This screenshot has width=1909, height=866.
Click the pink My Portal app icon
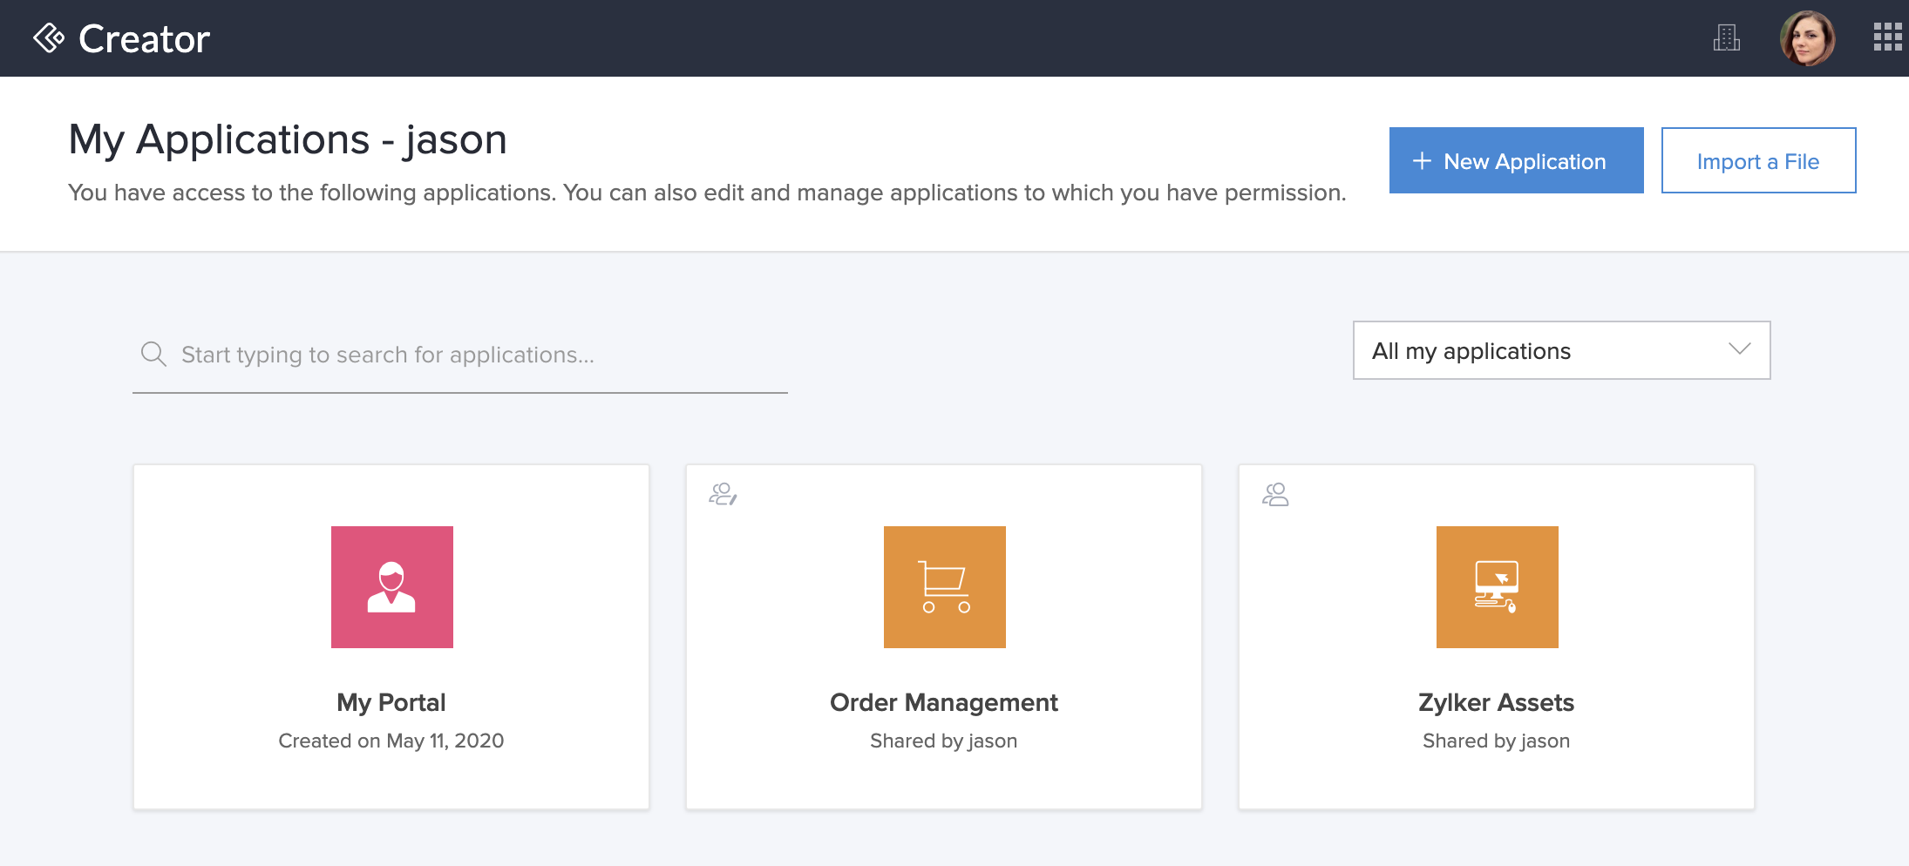coord(391,586)
